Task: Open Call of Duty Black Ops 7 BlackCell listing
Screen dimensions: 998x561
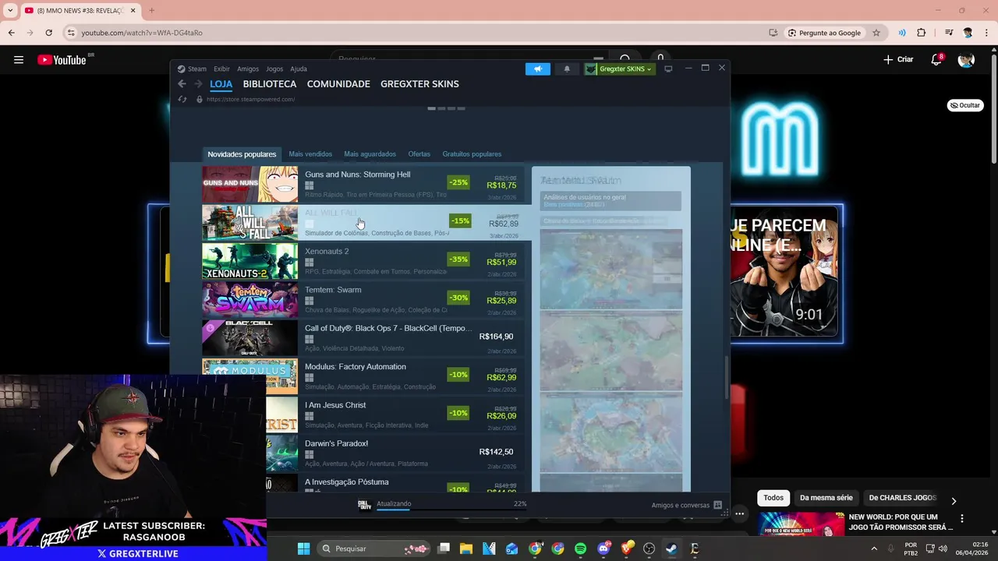Action: [363, 338]
